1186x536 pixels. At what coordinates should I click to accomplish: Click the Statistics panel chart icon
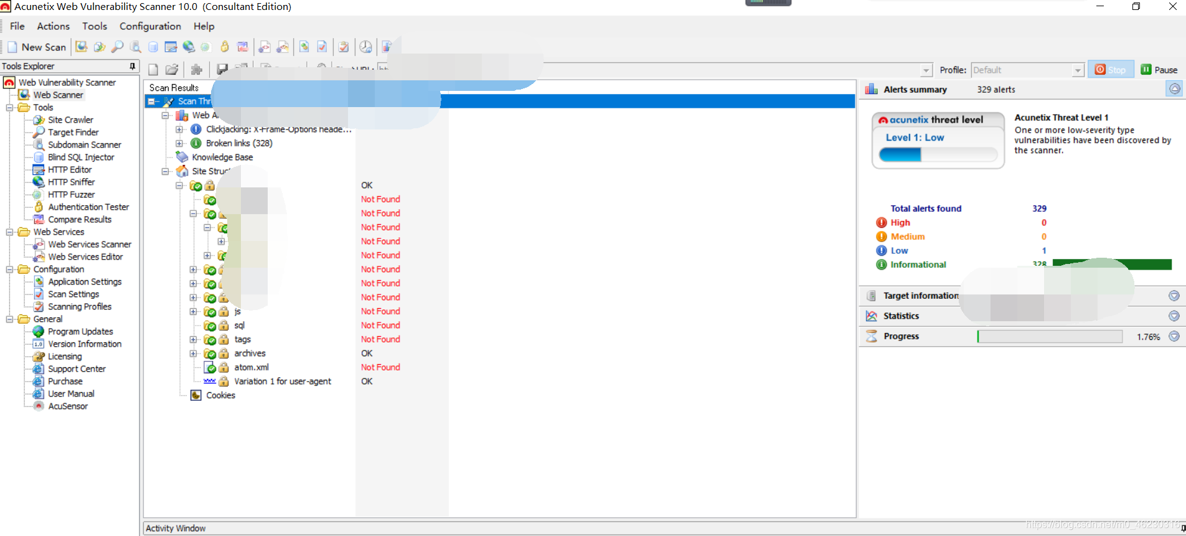[872, 316]
